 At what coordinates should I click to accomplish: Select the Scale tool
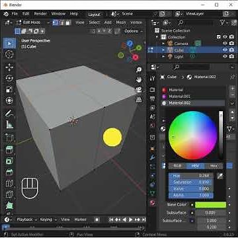(9, 89)
